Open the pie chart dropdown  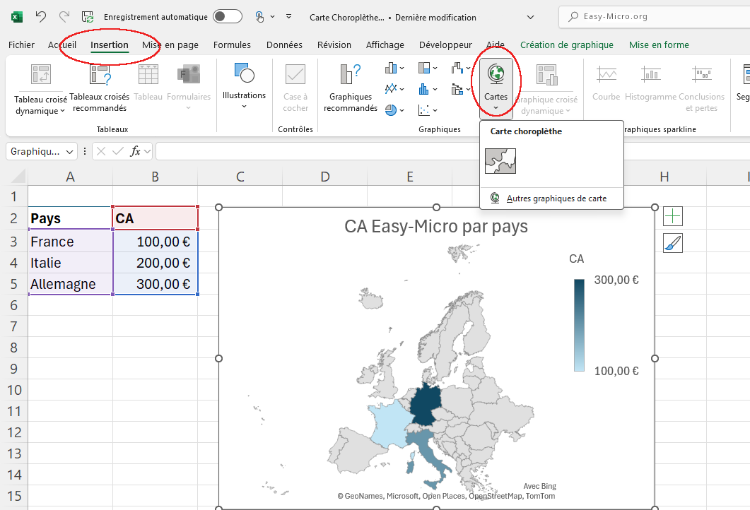coord(394,110)
